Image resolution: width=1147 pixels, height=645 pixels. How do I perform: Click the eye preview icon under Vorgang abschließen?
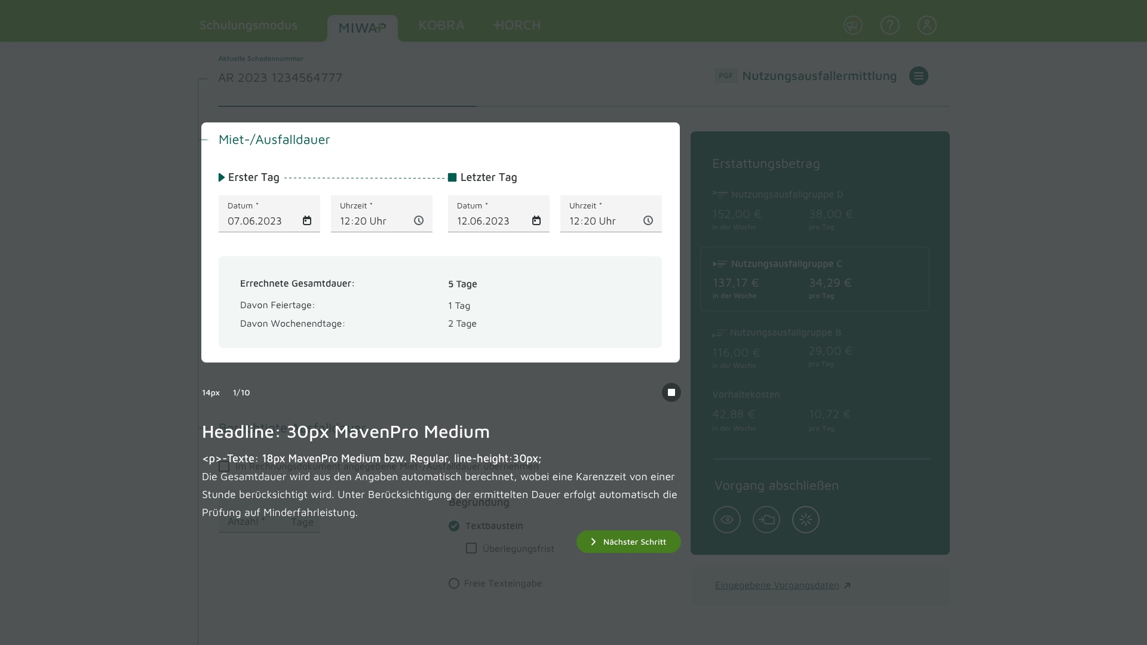[x=726, y=520]
